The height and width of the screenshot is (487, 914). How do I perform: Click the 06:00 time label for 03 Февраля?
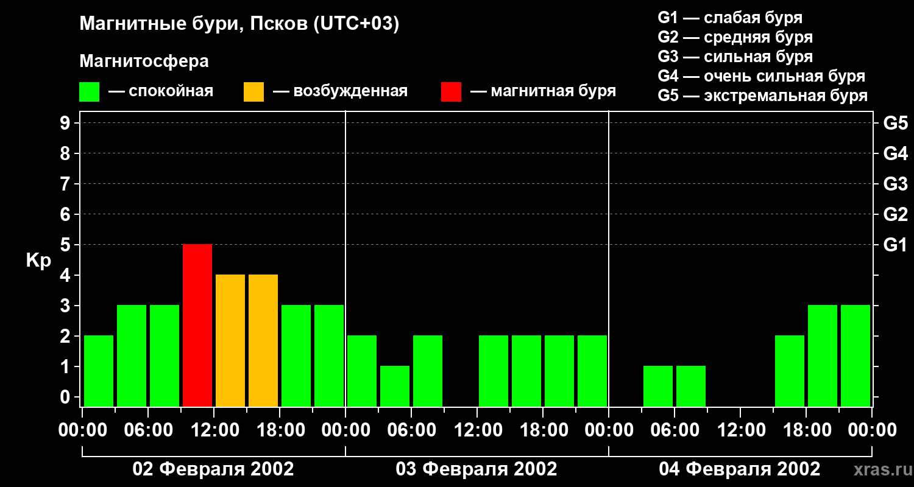tap(411, 430)
